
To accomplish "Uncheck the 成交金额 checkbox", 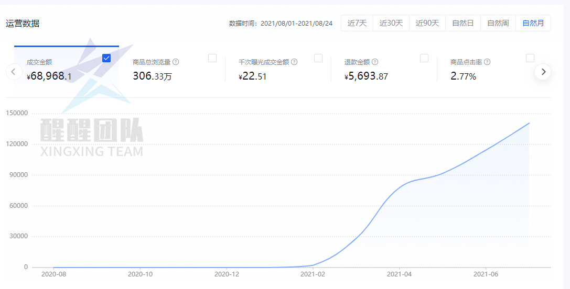I will tap(106, 58).
